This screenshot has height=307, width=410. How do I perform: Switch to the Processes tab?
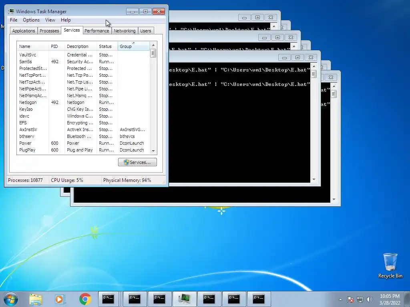coord(49,31)
